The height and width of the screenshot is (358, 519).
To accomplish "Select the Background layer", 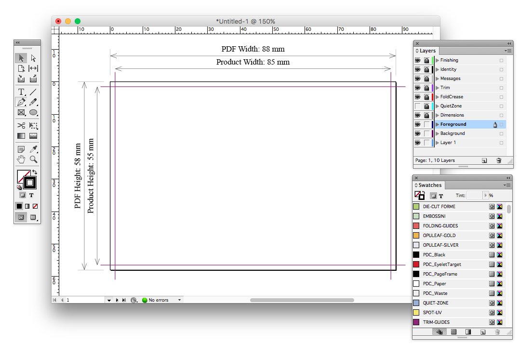I will [x=452, y=133].
